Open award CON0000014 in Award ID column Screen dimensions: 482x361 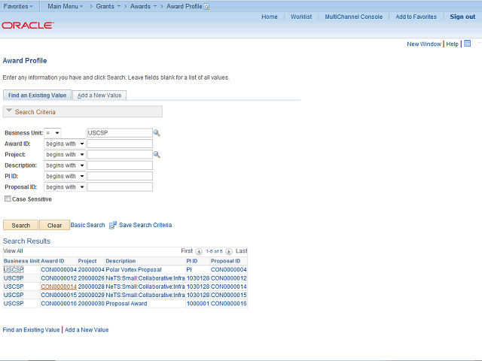[59, 287]
